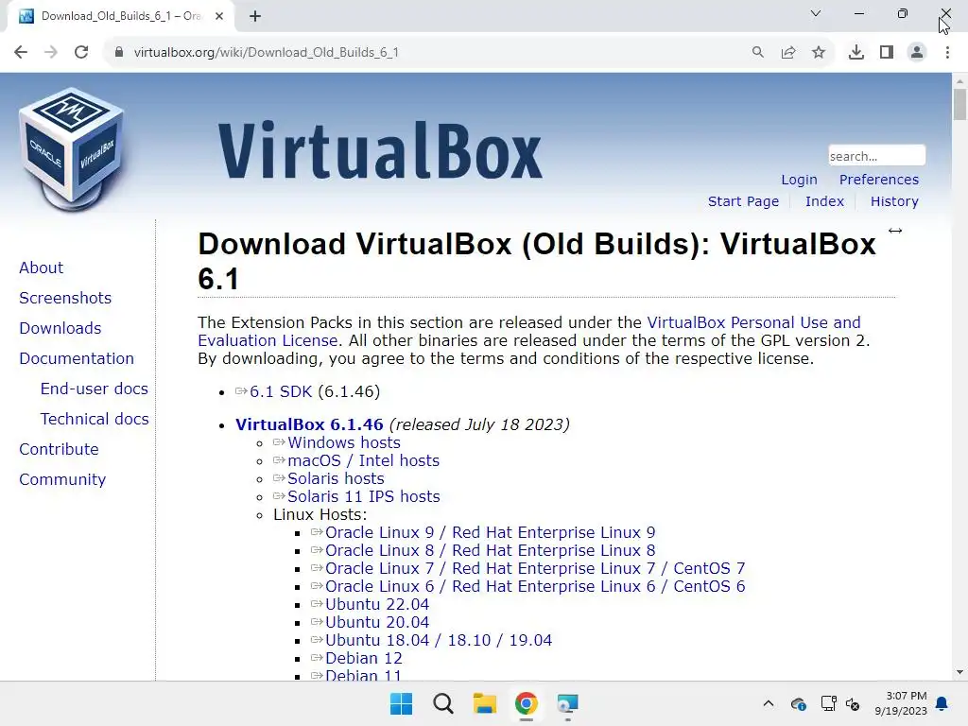Click the Login link

coord(799,180)
